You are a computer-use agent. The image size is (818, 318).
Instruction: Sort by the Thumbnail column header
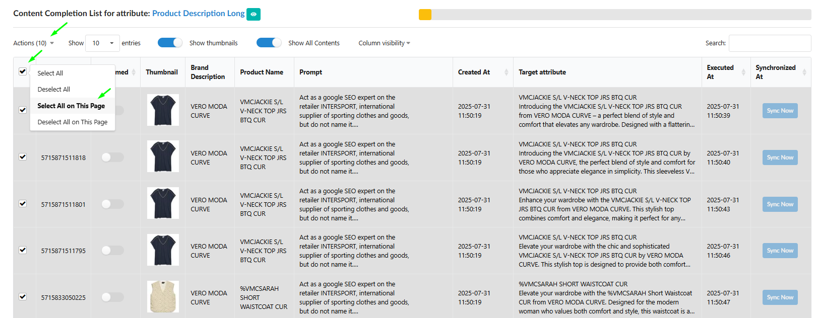click(162, 72)
